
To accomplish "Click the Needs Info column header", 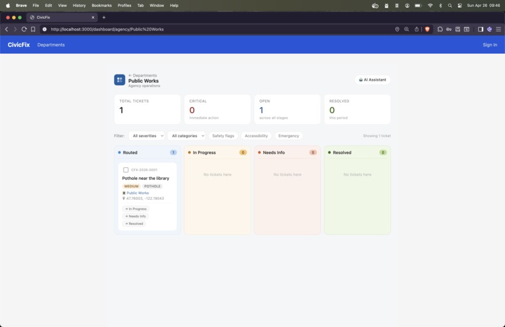I will [288, 153].
